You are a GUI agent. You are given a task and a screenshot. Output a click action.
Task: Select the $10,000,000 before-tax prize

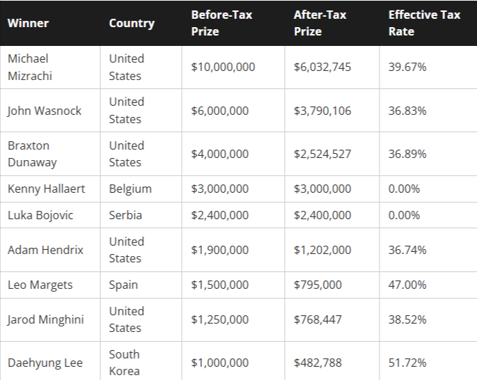pos(223,68)
